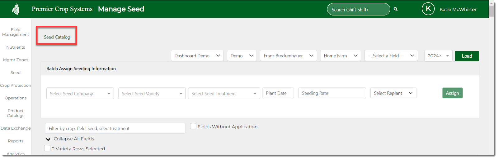Screen dimensions: 498x159
Task: Focus the Search (shift-shift) box
Action: pyautogui.click(x=359, y=9)
